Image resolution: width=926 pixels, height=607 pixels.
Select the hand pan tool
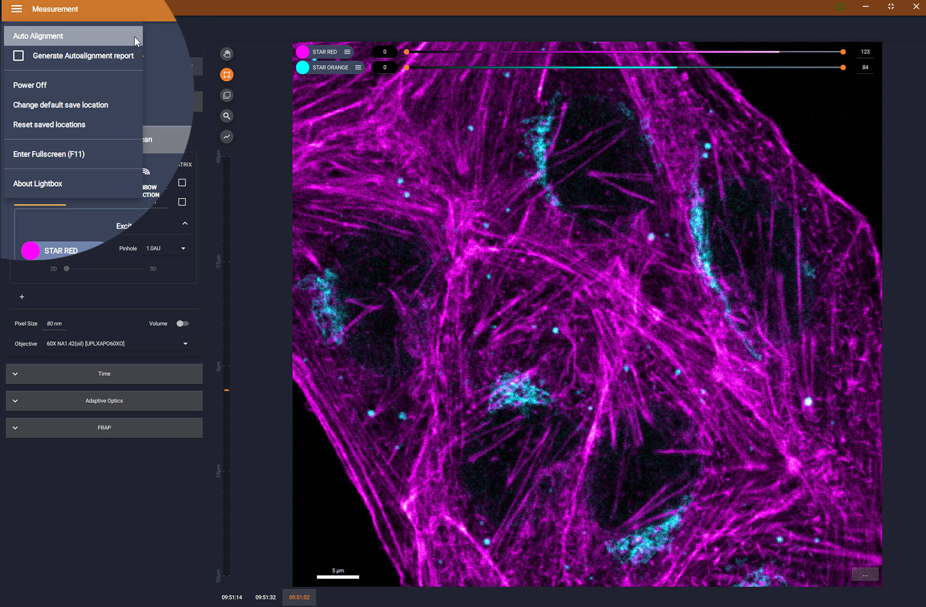tap(227, 54)
